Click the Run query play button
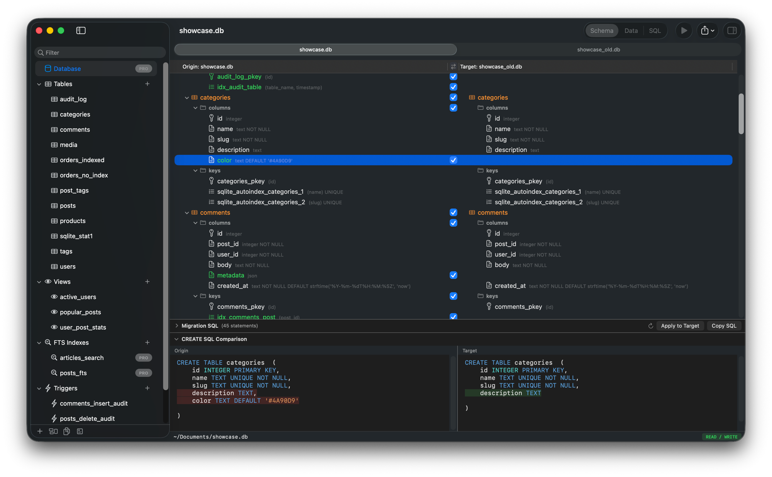772x477 pixels. (684, 31)
